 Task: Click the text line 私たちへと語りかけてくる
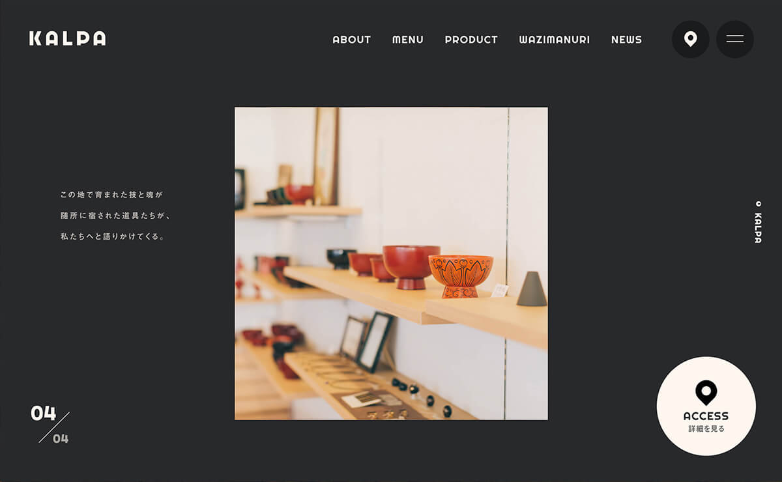click(113, 236)
